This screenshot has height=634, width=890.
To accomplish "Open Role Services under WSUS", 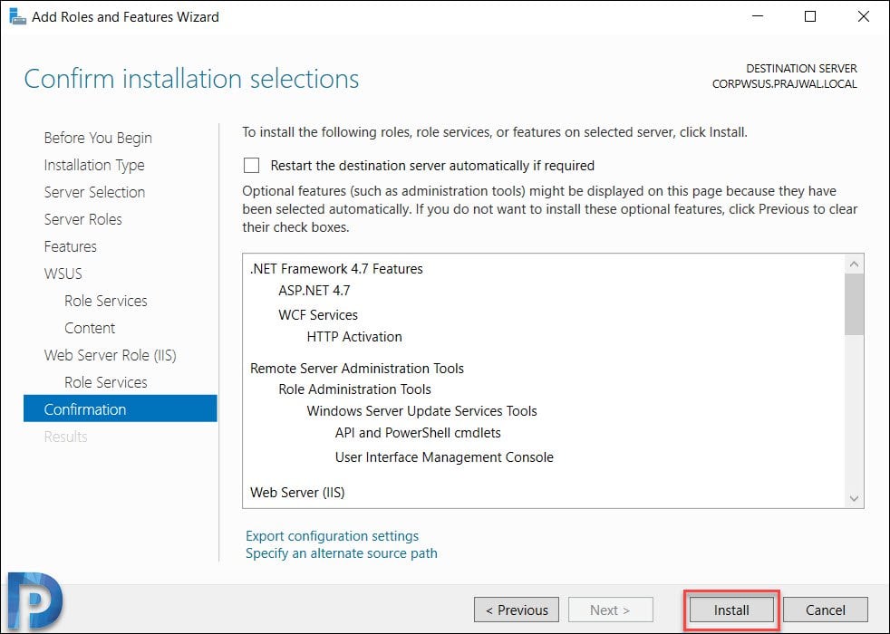I will point(105,301).
